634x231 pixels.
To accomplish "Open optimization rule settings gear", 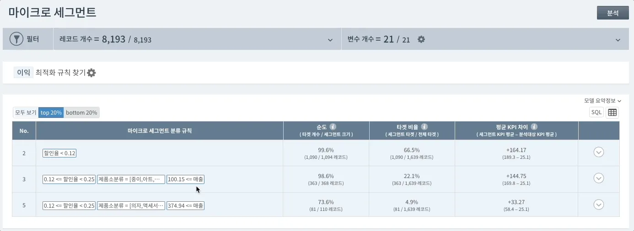I will pos(91,73).
